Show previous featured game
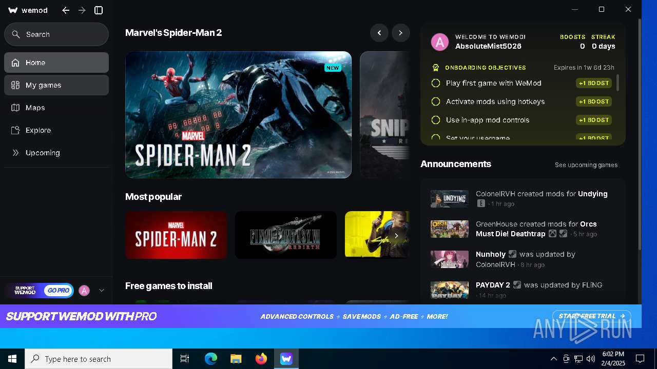This screenshot has width=657, height=369. (379, 33)
